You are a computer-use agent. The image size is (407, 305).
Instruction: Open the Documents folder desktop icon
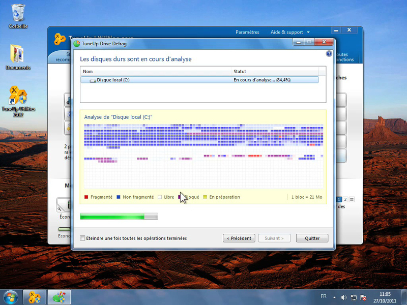coord(18,57)
